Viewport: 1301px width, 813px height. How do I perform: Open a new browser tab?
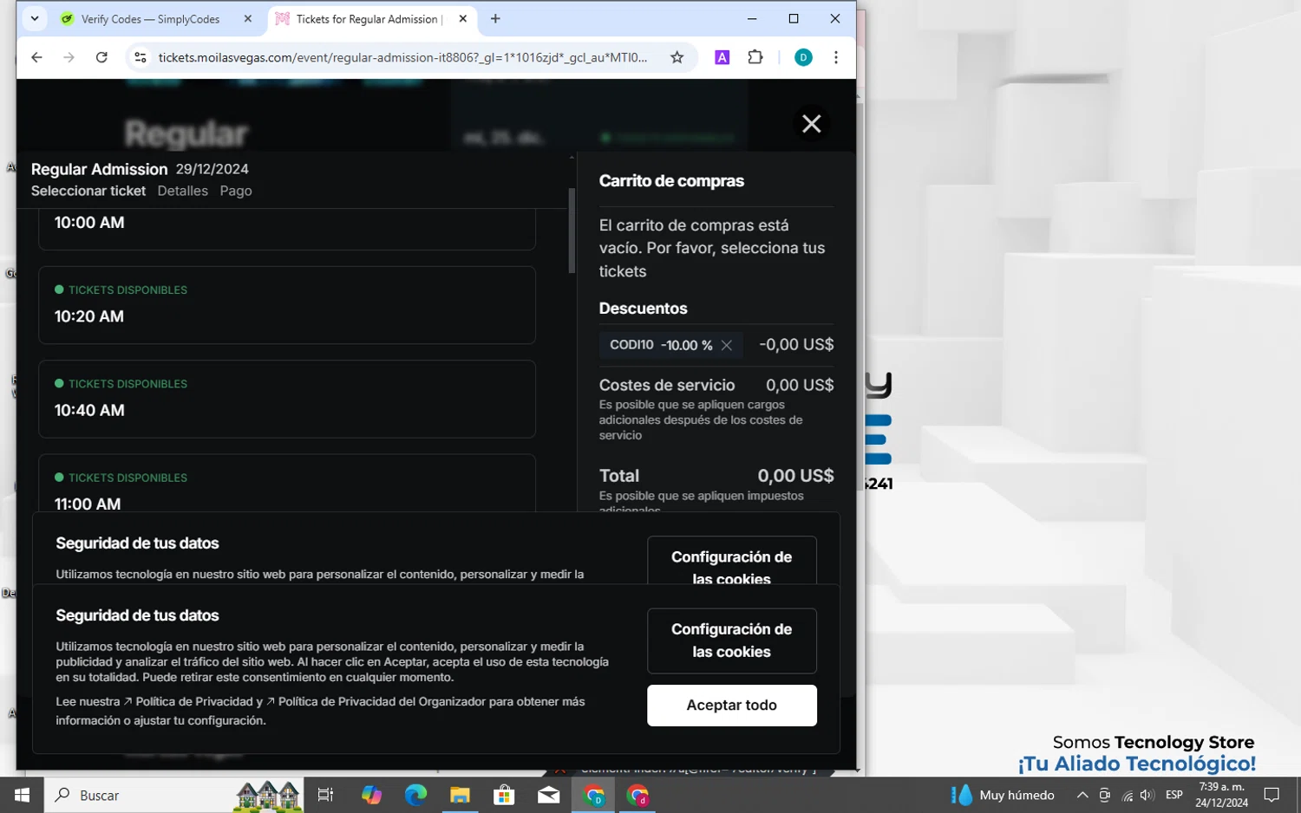point(495,19)
